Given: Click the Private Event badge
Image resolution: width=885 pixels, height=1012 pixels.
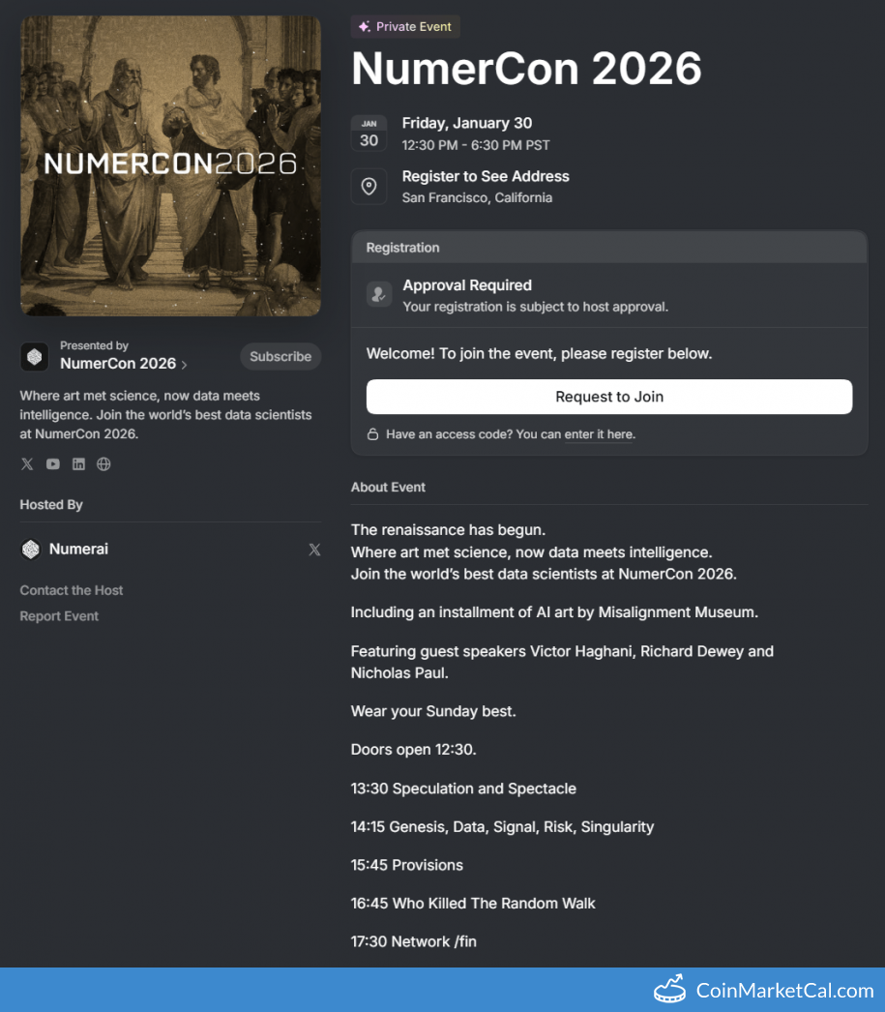Looking at the screenshot, I should pos(404,27).
